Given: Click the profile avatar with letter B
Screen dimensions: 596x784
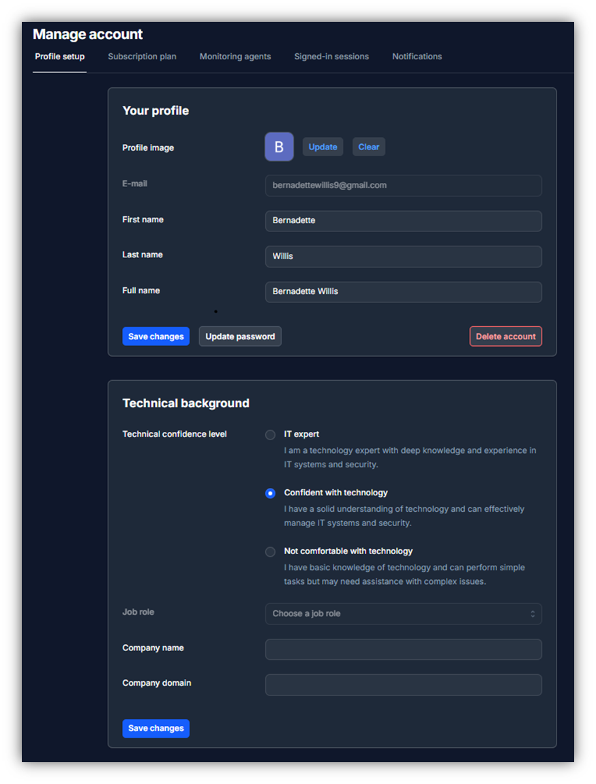Looking at the screenshot, I should 279,147.
